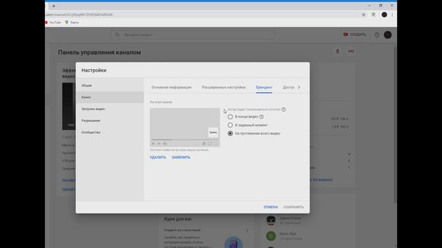Open the Chrome three-dot menu
Image resolution: width=442 pixels, height=248 pixels.
click(x=392, y=14)
